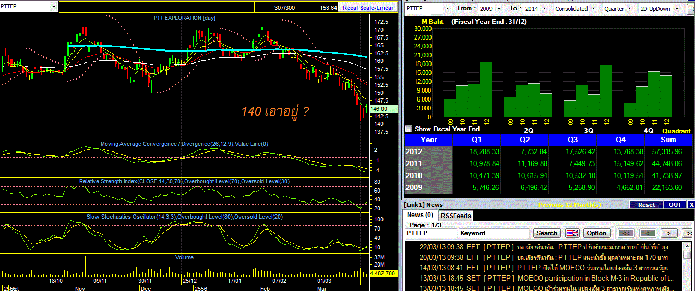Screen dimensions: 695x291
Task: Click the 2011 Q4 value 15,149.62
Action: pos(628,163)
